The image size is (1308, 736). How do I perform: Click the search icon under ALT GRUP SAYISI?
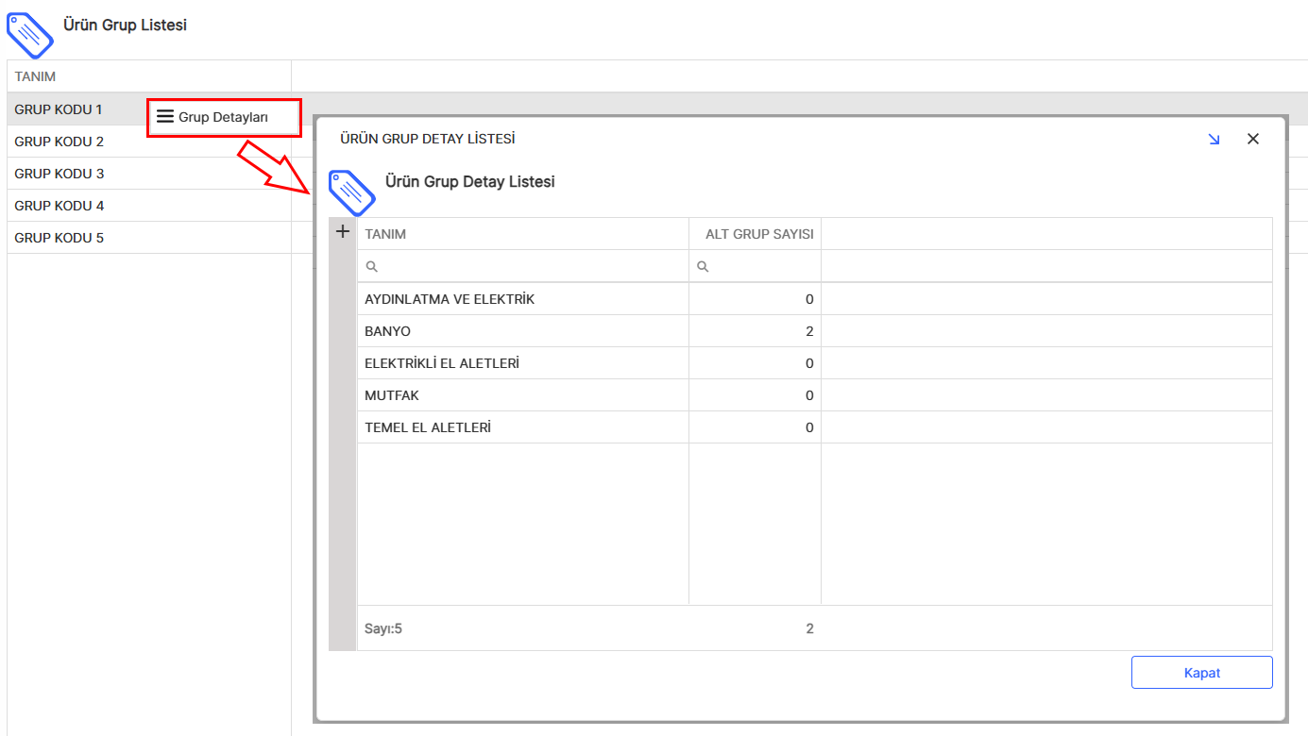tap(703, 267)
